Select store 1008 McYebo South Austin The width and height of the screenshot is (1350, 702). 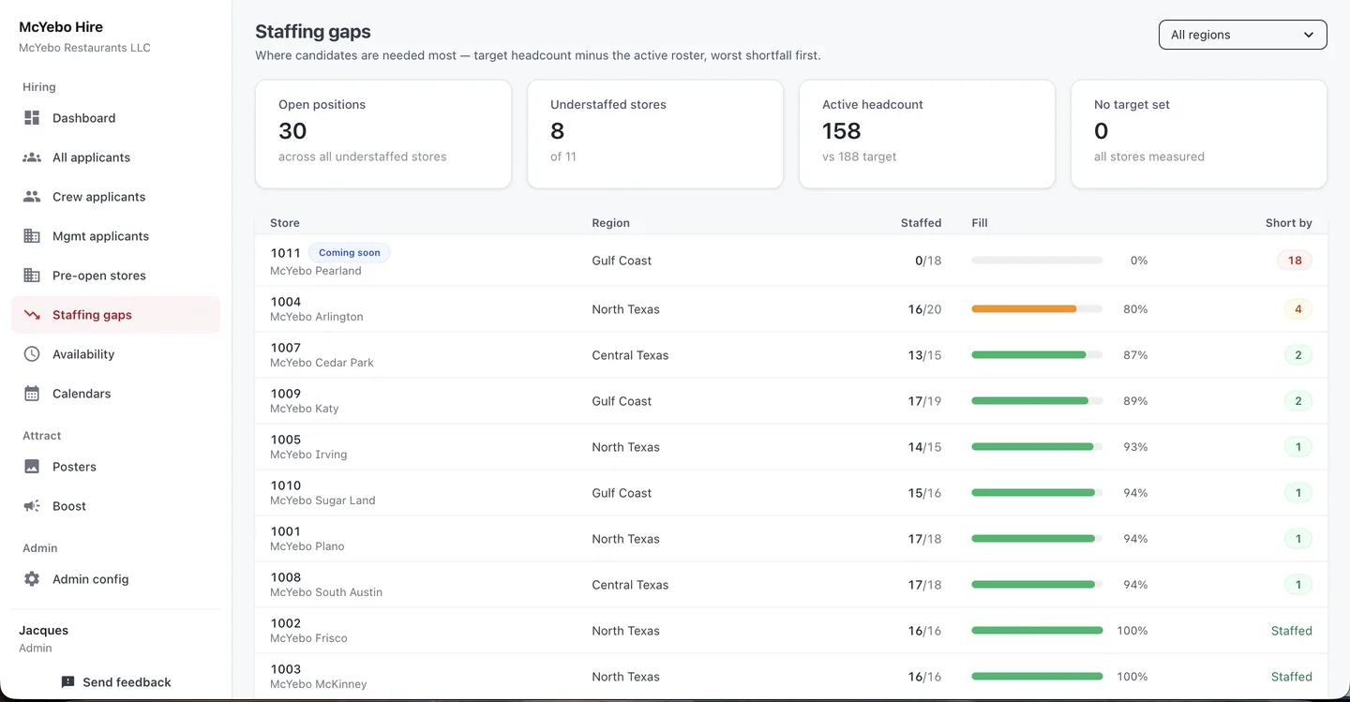pos(791,585)
